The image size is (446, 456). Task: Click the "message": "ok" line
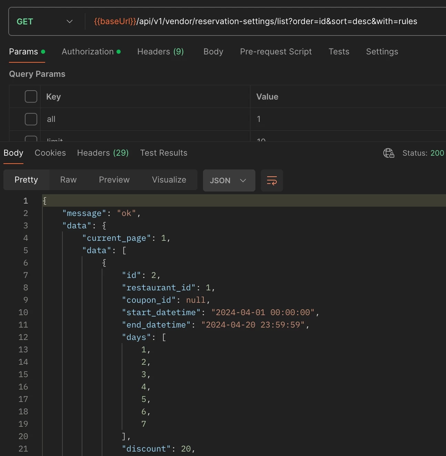(x=102, y=213)
